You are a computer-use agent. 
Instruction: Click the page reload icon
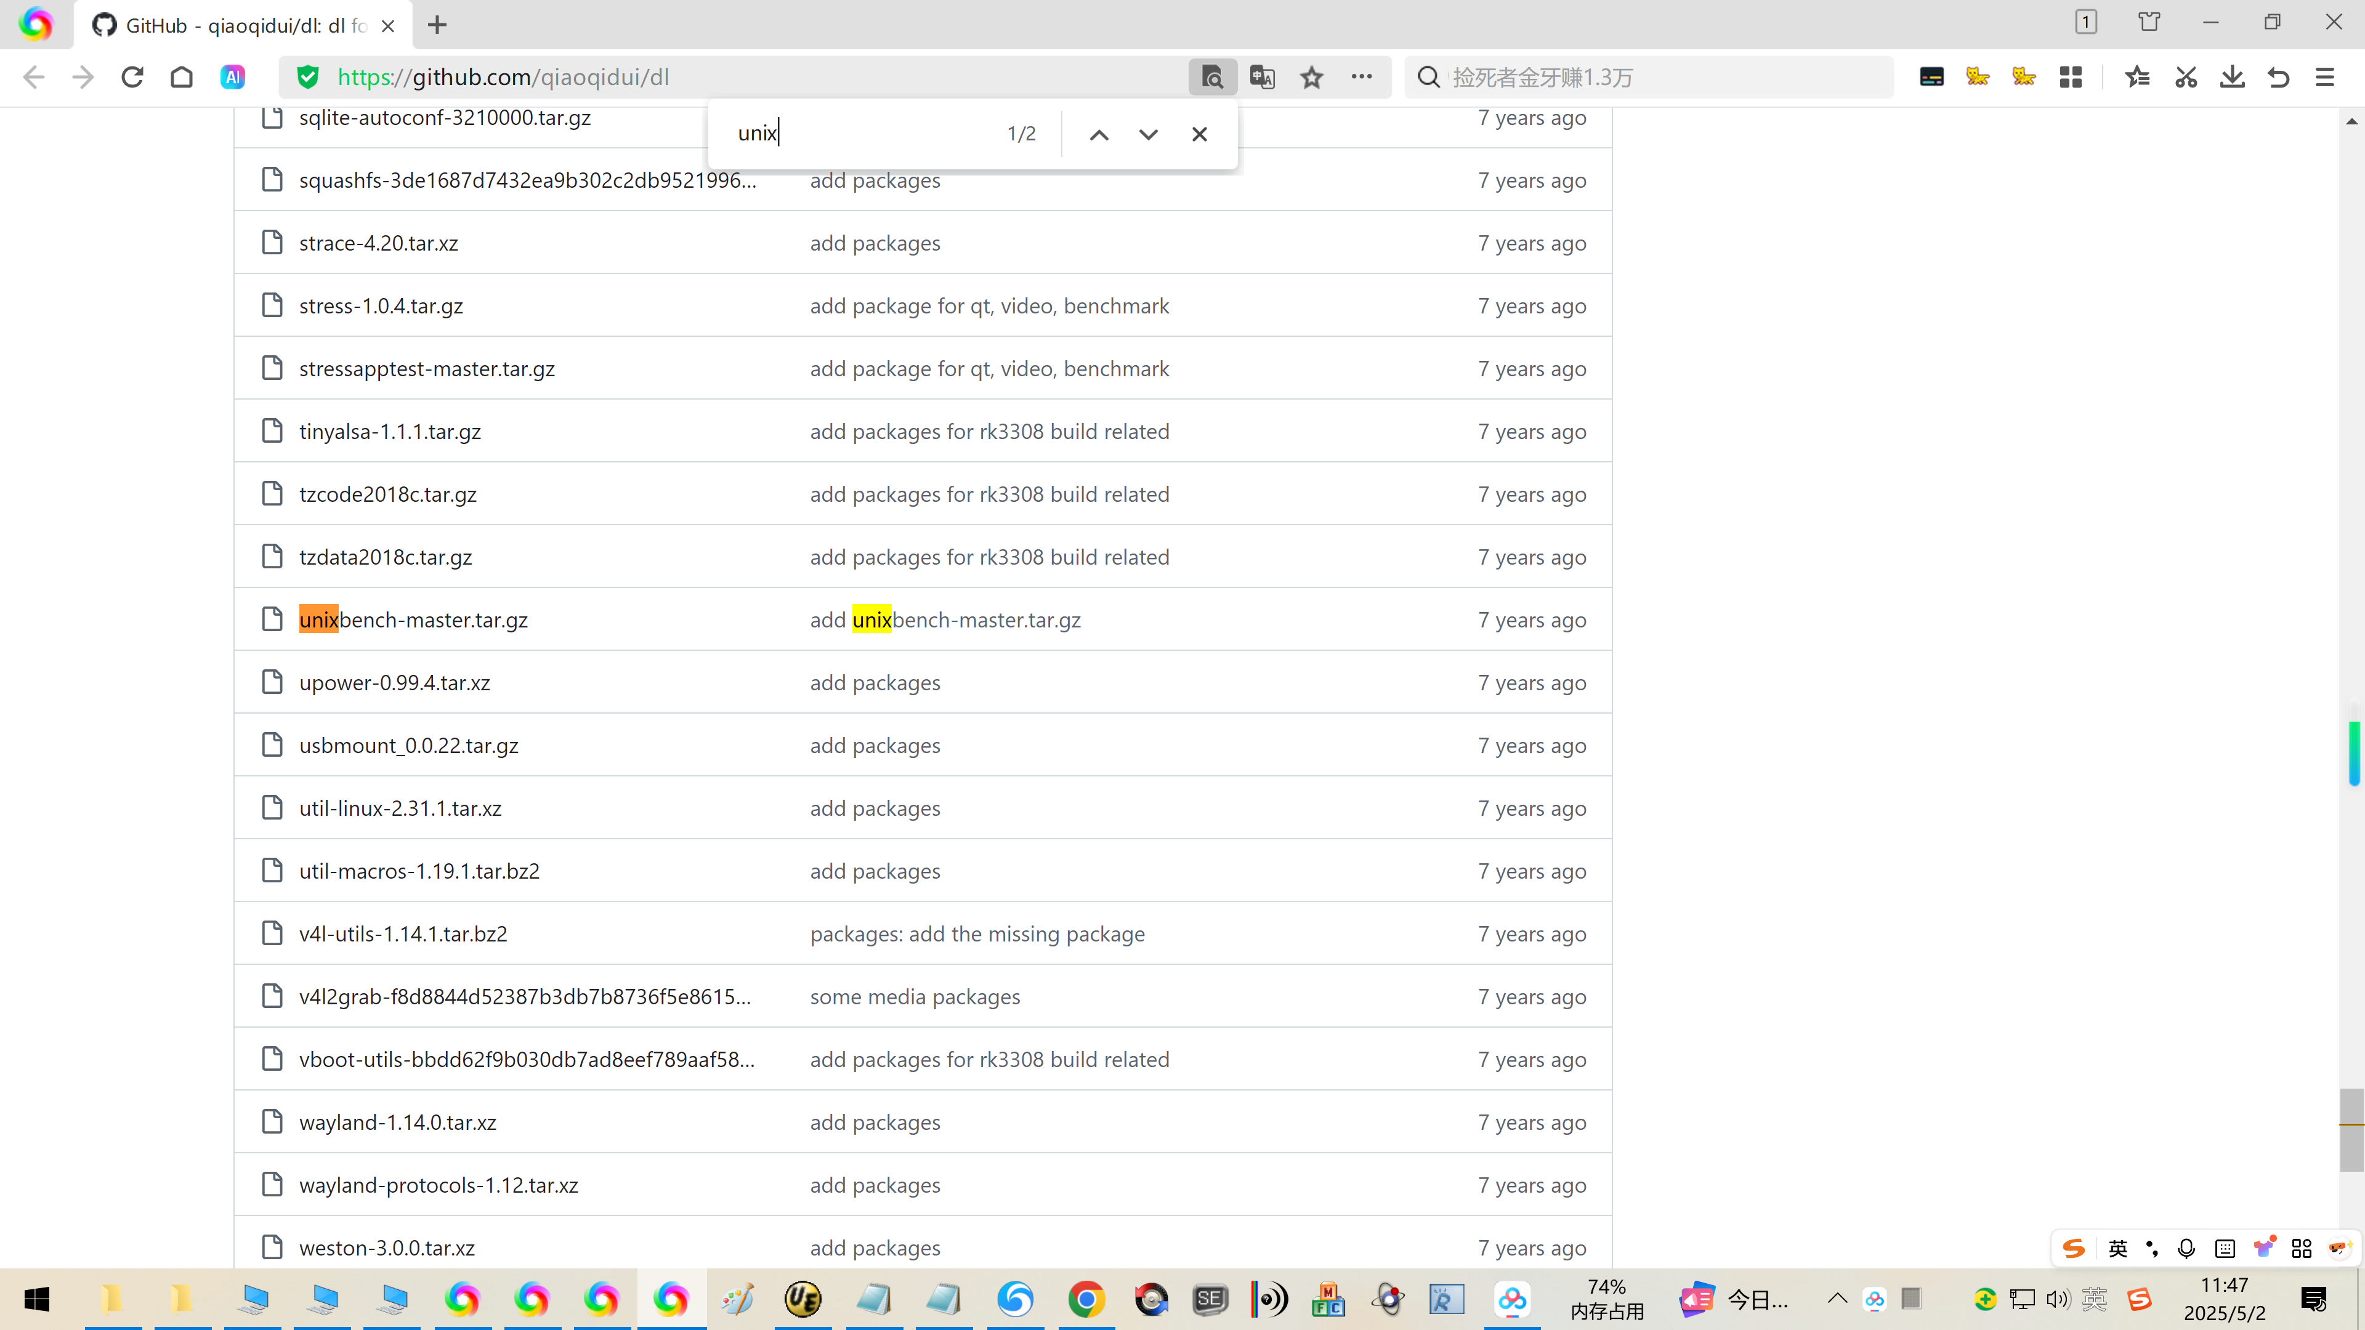132,77
